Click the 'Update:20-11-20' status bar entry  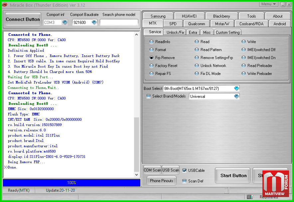(x=61, y=190)
